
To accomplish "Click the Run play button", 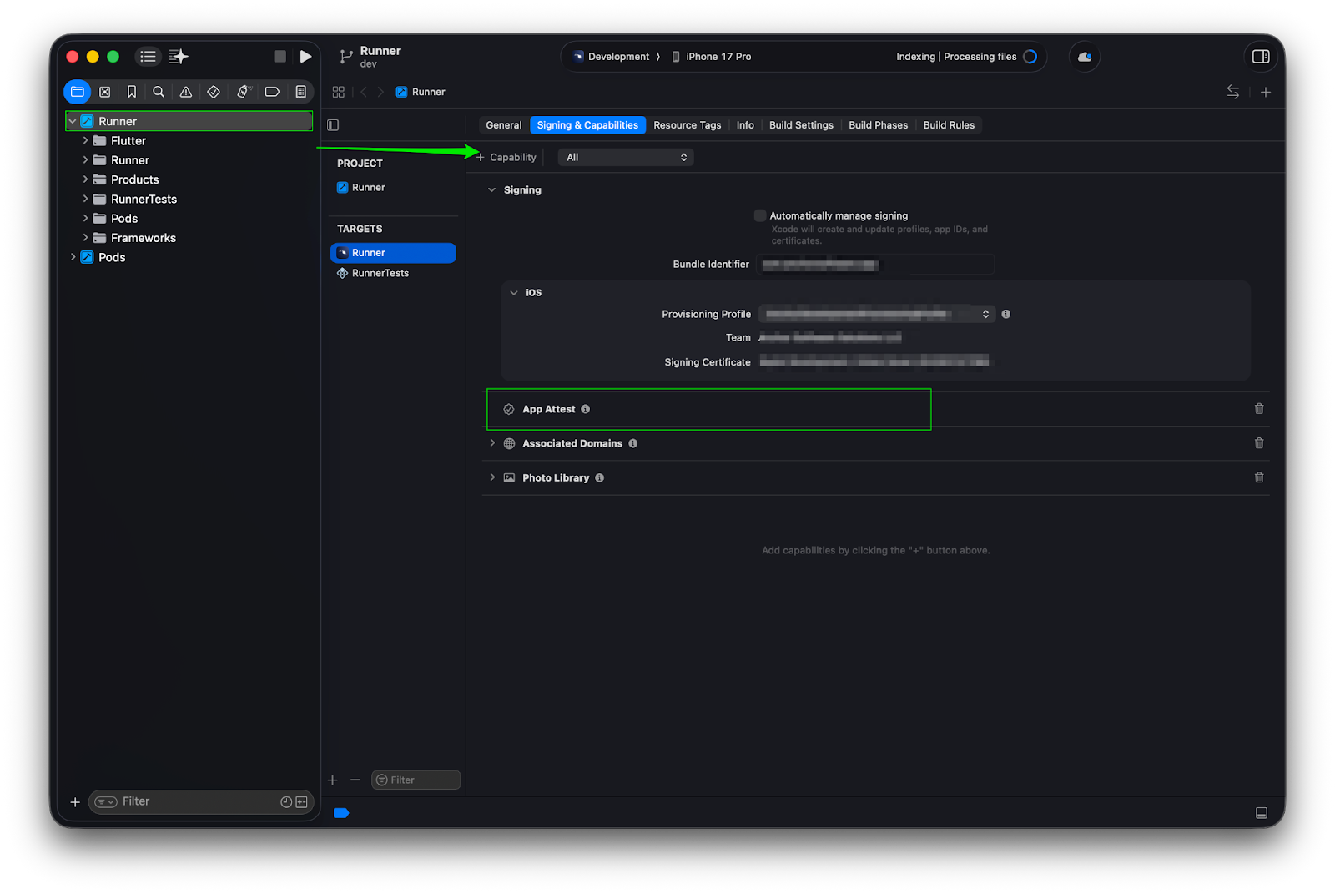I will pos(306,57).
